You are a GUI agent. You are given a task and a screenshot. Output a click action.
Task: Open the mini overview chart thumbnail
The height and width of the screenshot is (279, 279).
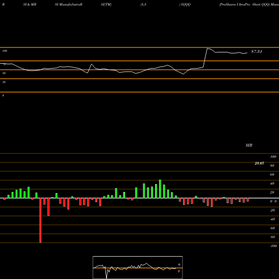pyautogui.click(x=138, y=267)
